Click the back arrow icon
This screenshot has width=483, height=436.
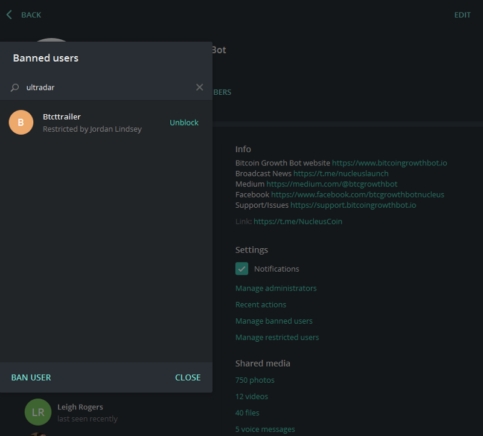point(9,14)
